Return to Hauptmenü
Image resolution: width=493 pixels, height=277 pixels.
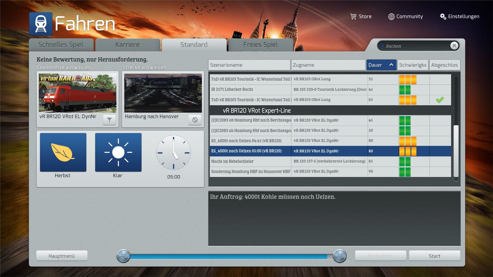tap(62, 256)
